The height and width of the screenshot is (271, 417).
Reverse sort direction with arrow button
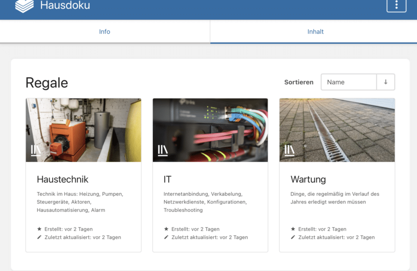385,82
